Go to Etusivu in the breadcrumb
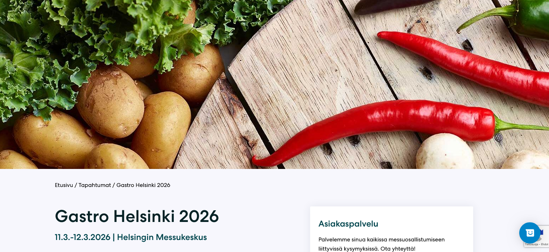The image size is (549, 252). pos(64,185)
